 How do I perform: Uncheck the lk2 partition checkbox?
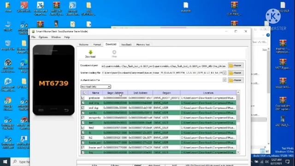(83, 137)
